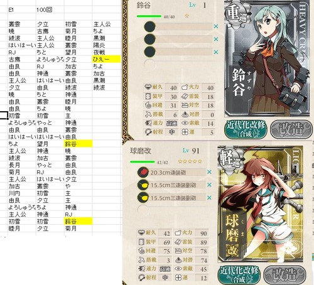Open 近代化改修 for 球磨改
The height and width of the screenshot is (285, 314).
point(239,275)
